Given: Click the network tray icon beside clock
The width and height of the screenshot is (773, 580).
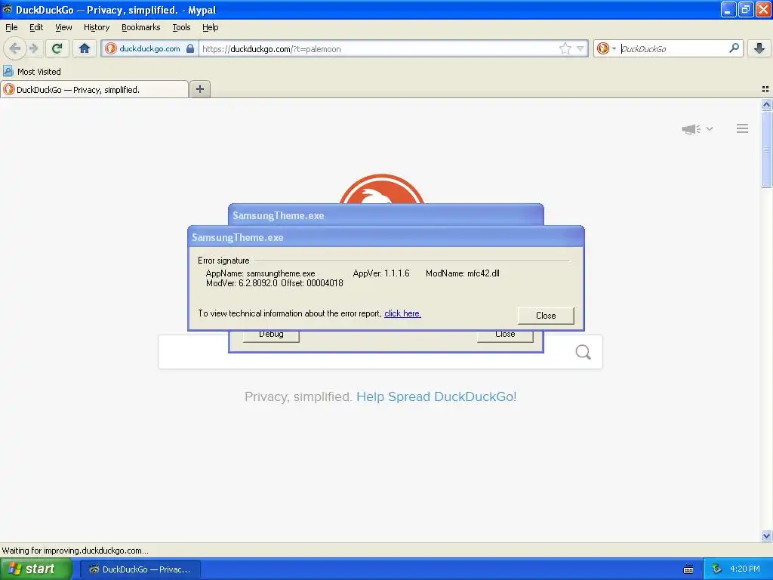Looking at the screenshot, I should click(x=716, y=569).
